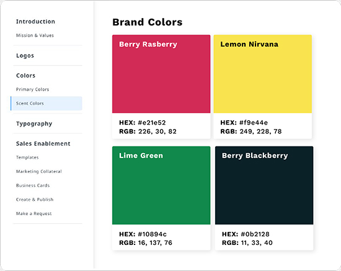Open the Introduction section
341x271 pixels.
[x=35, y=22]
